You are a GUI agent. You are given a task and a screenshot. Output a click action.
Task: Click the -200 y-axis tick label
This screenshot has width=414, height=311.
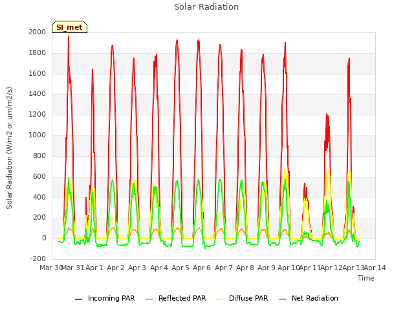point(38,259)
